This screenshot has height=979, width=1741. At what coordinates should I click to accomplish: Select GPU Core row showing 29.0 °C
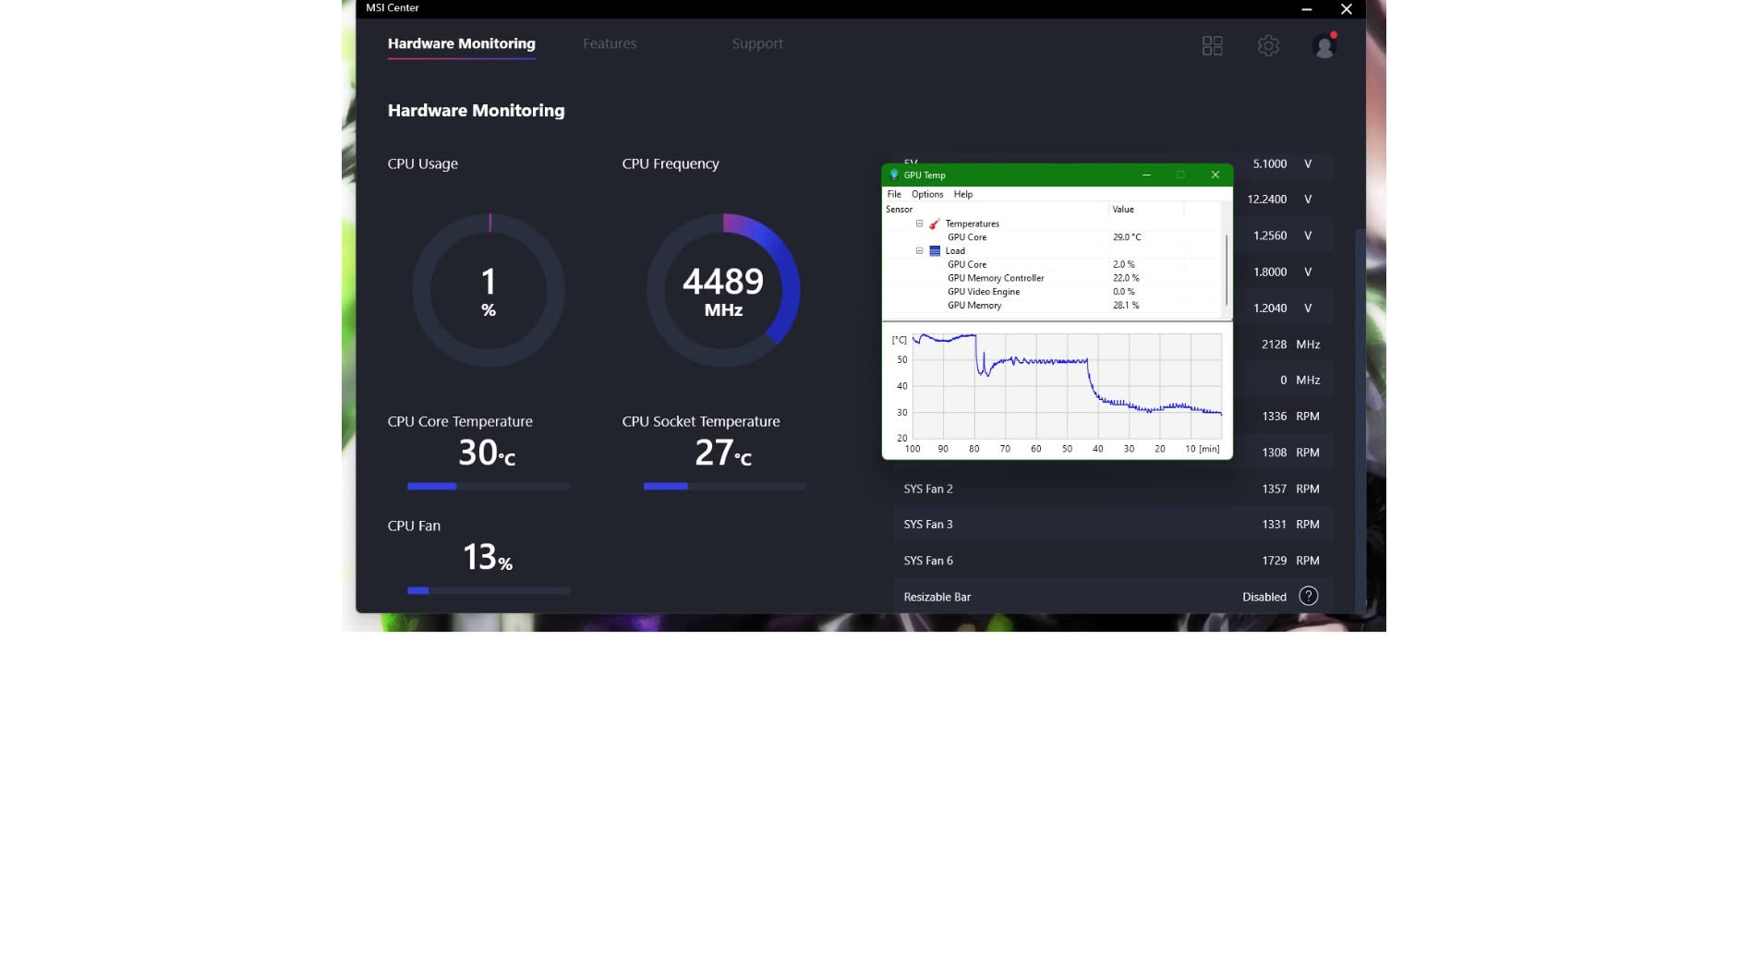pos(1052,237)
